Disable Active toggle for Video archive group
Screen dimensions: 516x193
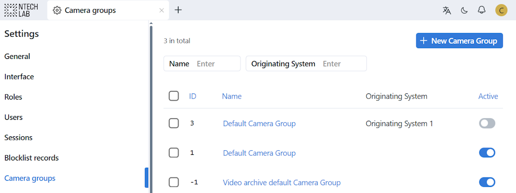(x=487, y=182)
